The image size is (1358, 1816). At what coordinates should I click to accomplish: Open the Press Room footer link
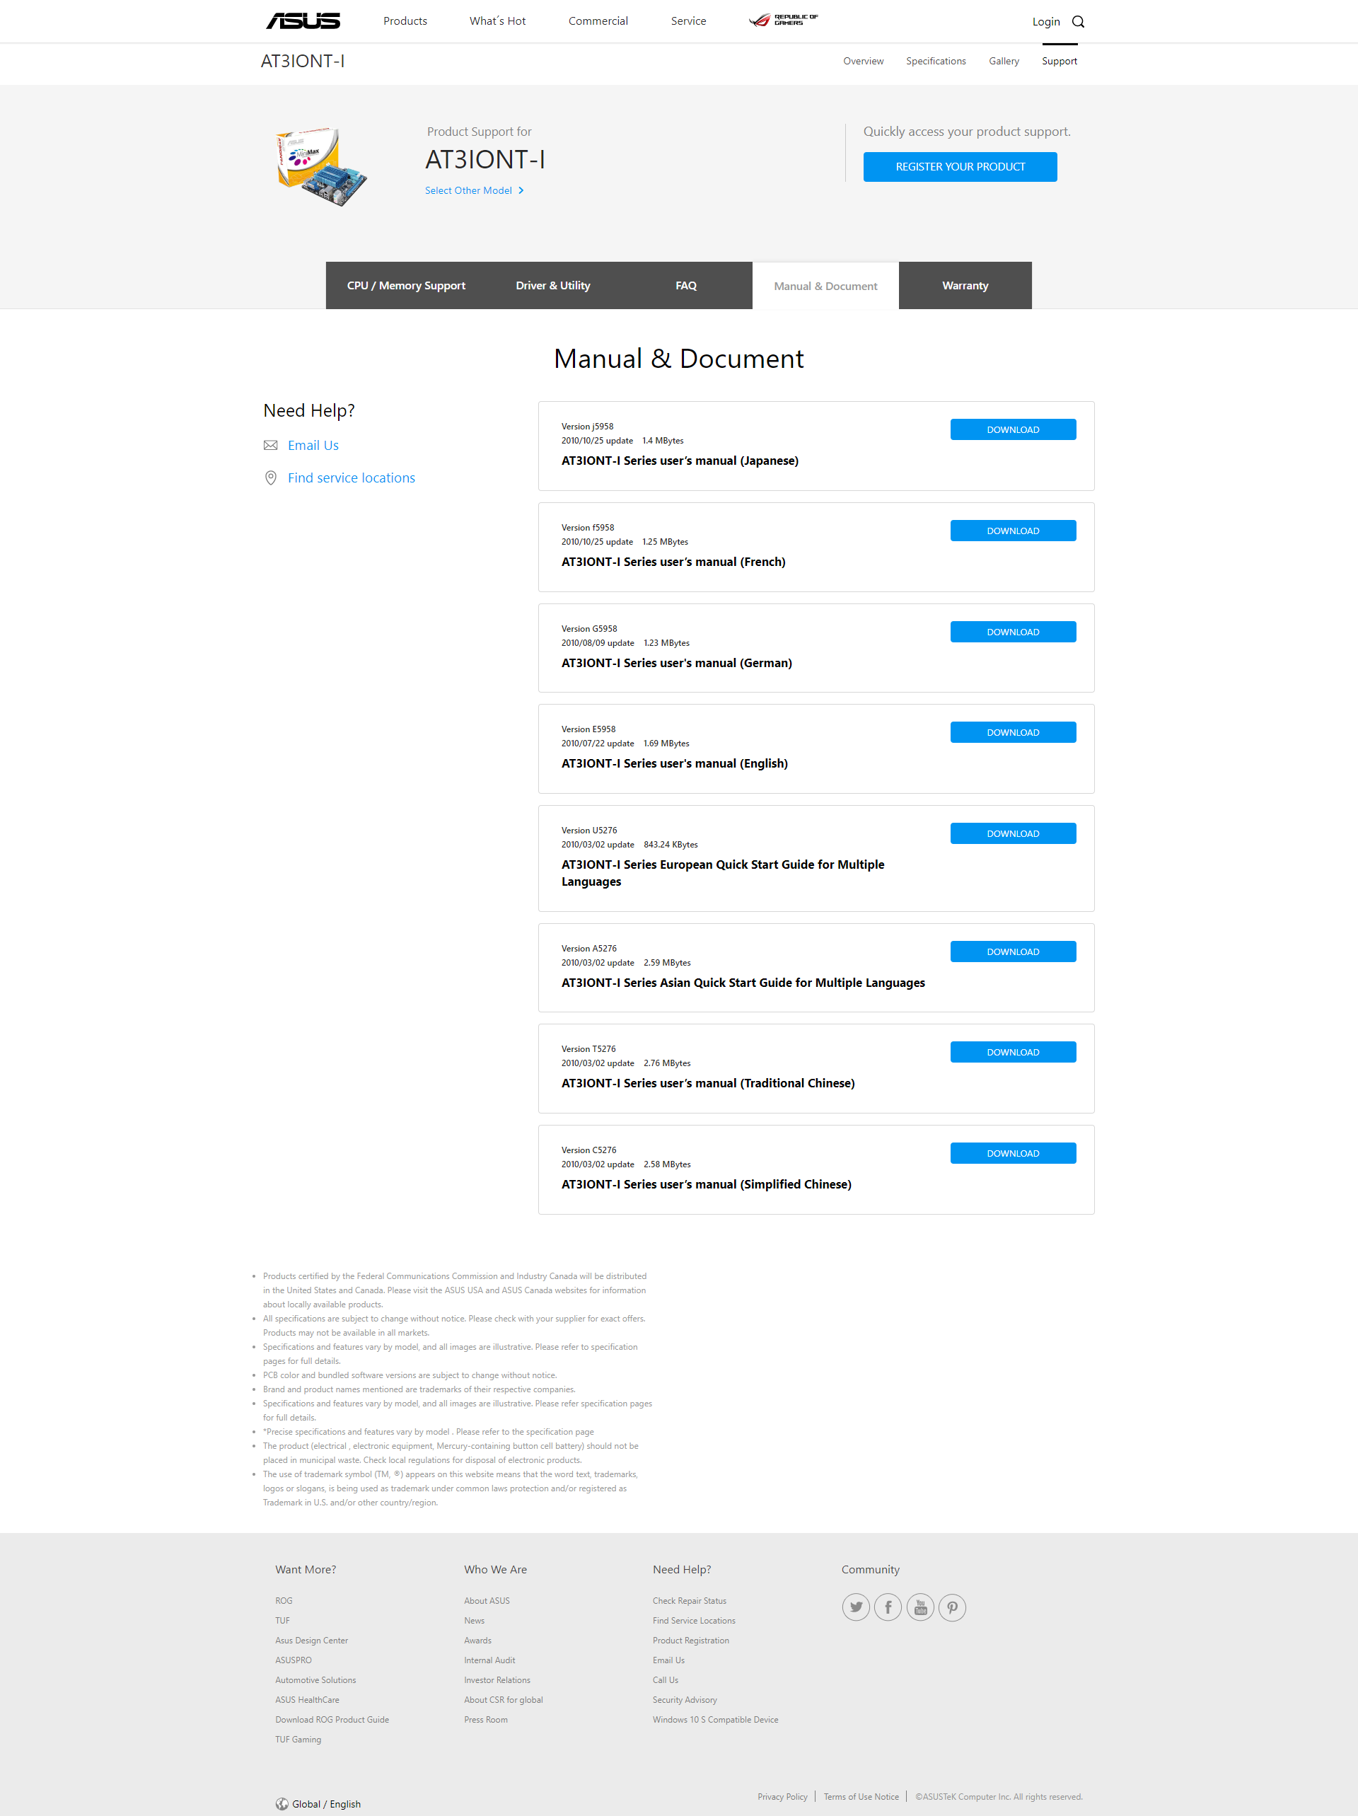[x=485, y=1719]
